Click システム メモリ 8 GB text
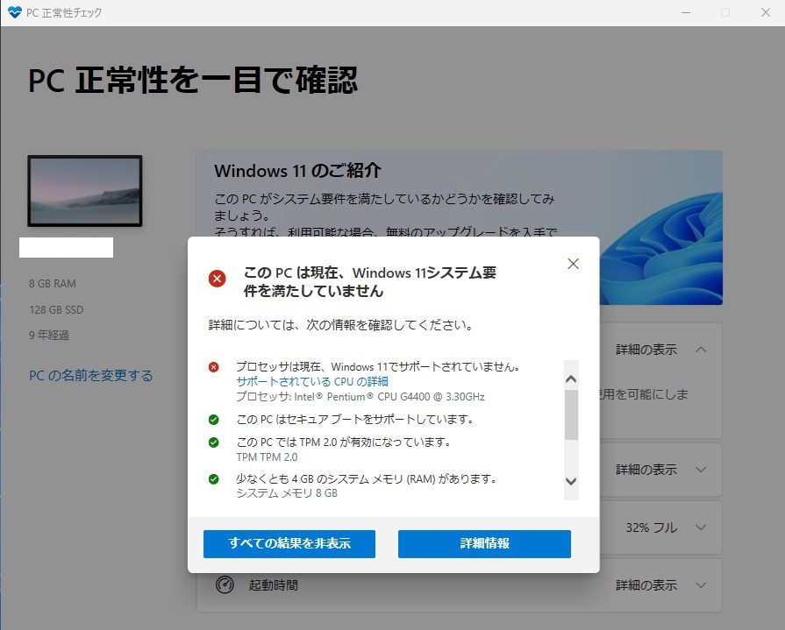Image resolution: width=785 pixels, height=630 pixels. pos(287,493)
